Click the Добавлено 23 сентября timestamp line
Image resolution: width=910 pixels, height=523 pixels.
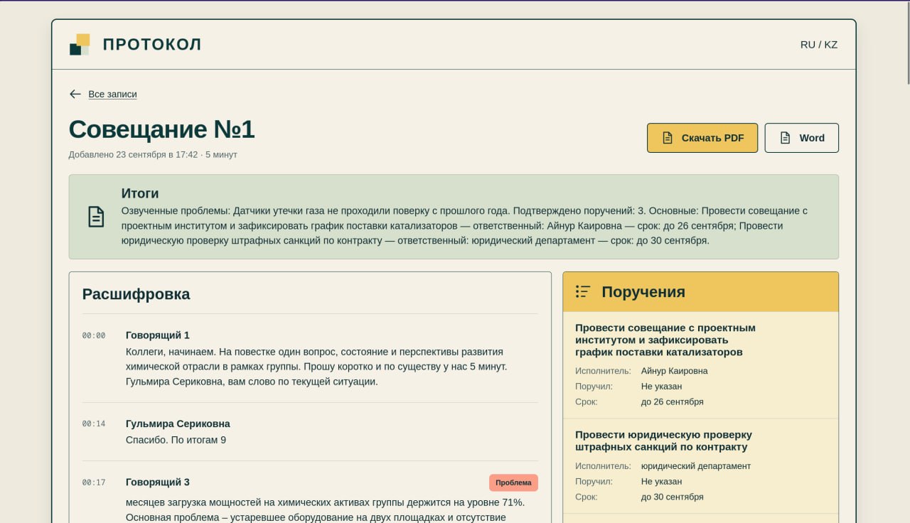click(153, 154)
